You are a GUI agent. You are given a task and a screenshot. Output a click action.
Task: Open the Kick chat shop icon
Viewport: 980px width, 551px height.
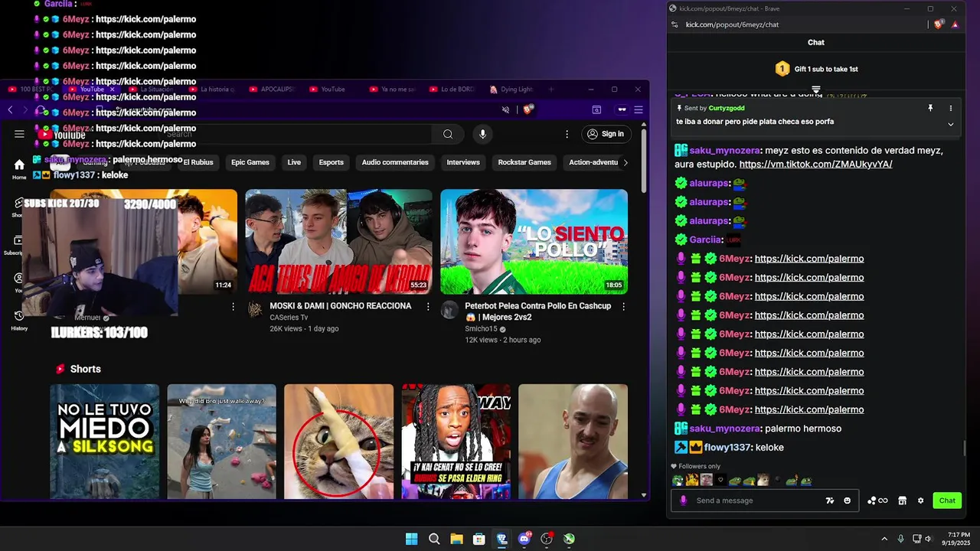pyautogui.click(x=902, y=500)
